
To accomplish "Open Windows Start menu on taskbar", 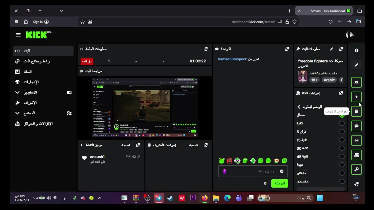I will coord(320,198).
